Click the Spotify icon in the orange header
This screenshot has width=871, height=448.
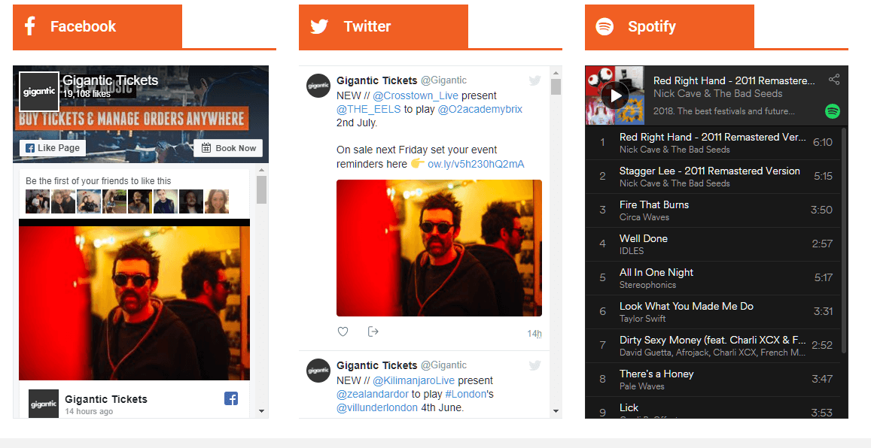[604, 26]
